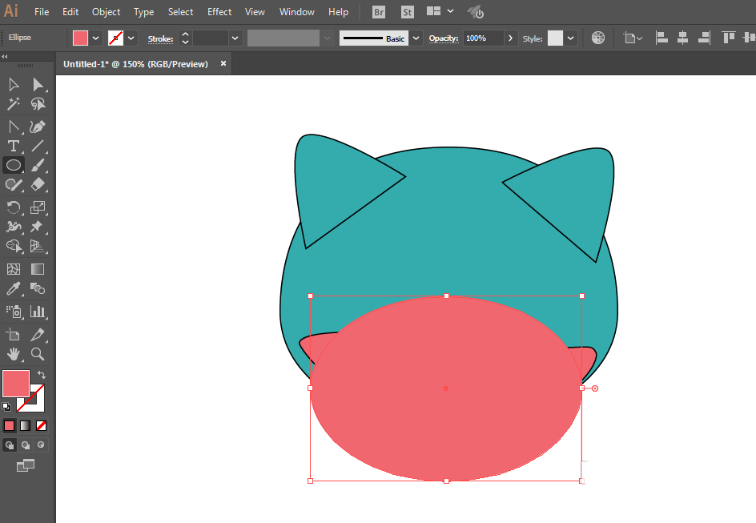This screenshot has height=523, width=756.
Task: Click the Stroke label link
Action: (160, 38)
